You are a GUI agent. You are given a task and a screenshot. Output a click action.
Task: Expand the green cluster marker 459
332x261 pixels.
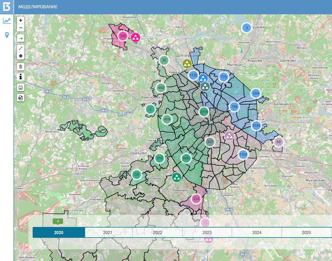167,119
